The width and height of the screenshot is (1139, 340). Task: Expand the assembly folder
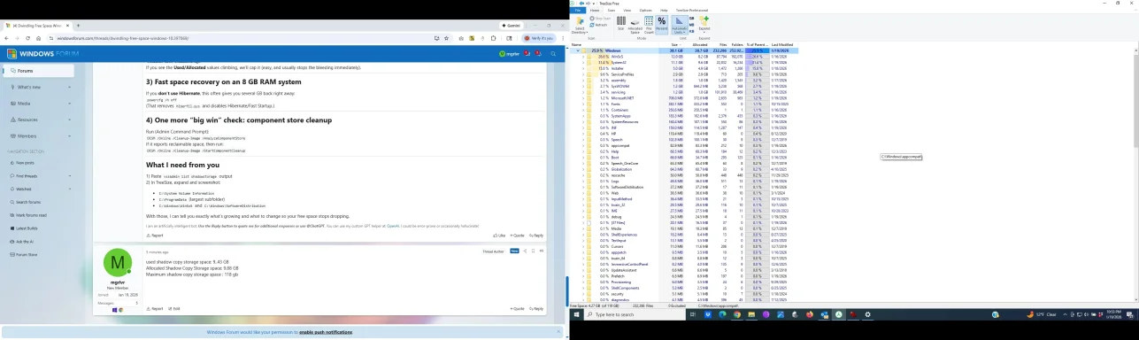[583, 81]
